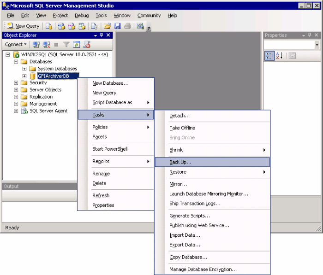Open the Edit menu
The image size is (323, 275).
pyautogui.click(x=25, y=15)
